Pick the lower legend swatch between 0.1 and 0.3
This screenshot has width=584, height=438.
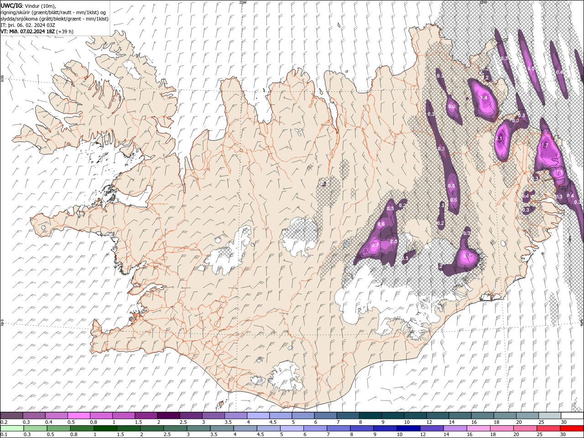[12, 428]
